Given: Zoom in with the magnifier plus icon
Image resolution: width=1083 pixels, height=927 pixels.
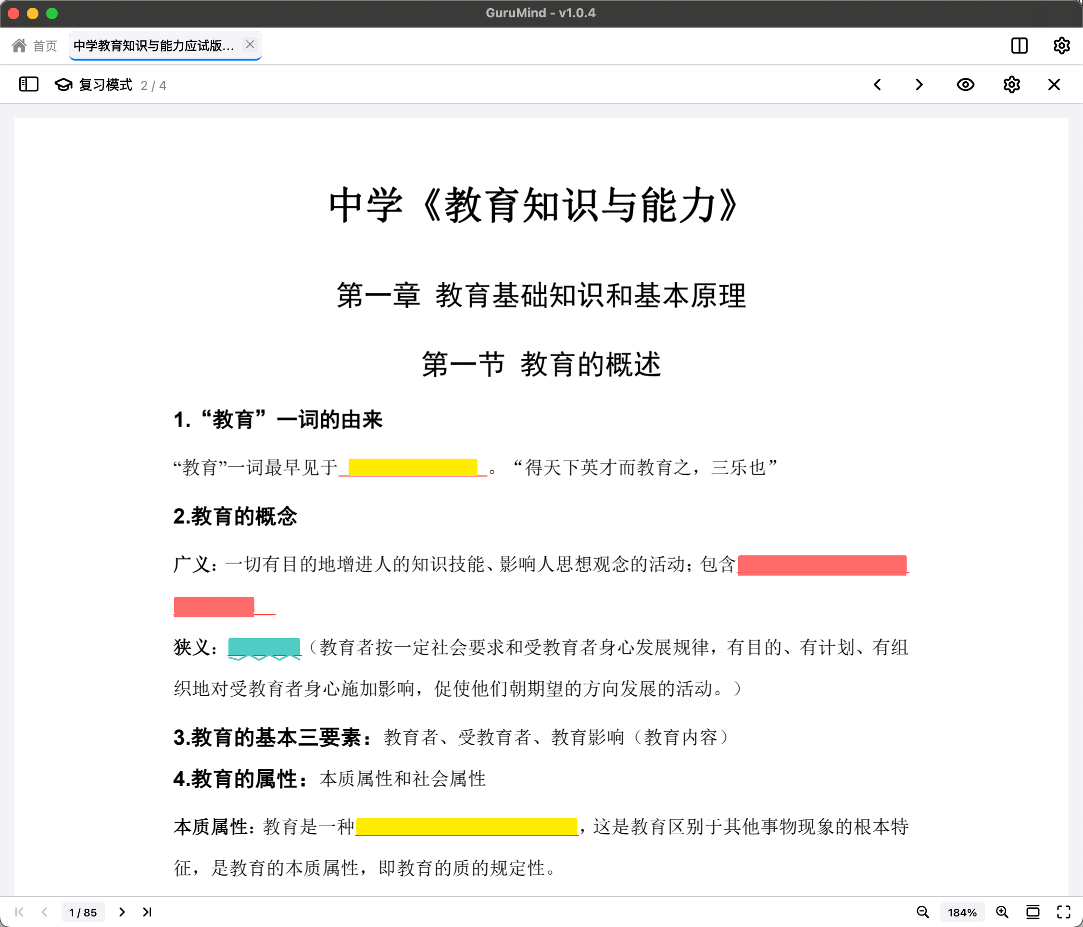Looking at the screenshot, I should 1003,912.
